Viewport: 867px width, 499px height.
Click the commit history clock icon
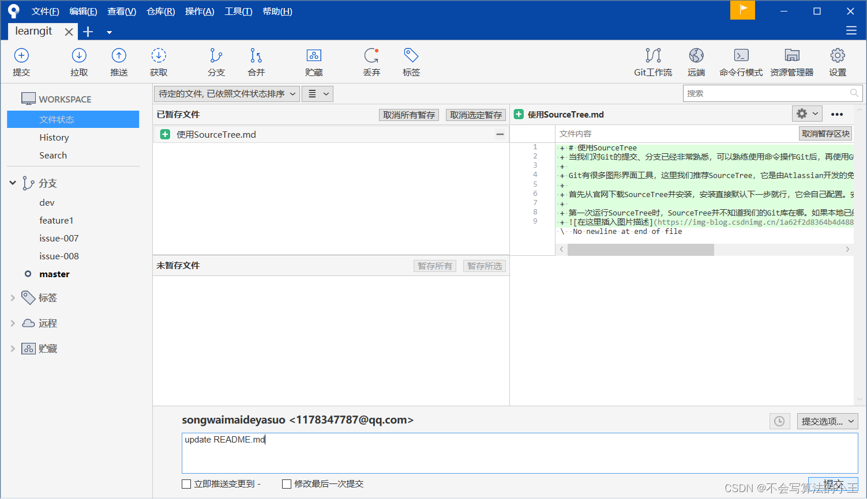[779, 421]
